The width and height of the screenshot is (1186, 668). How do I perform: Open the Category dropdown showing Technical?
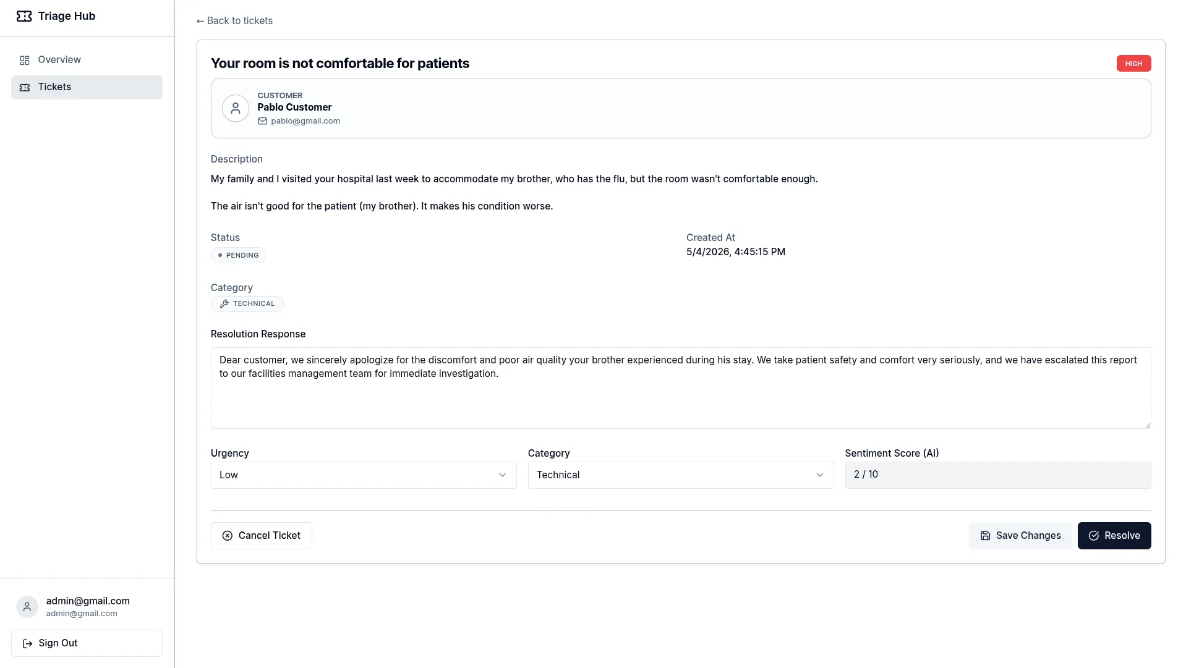[681, 475]
